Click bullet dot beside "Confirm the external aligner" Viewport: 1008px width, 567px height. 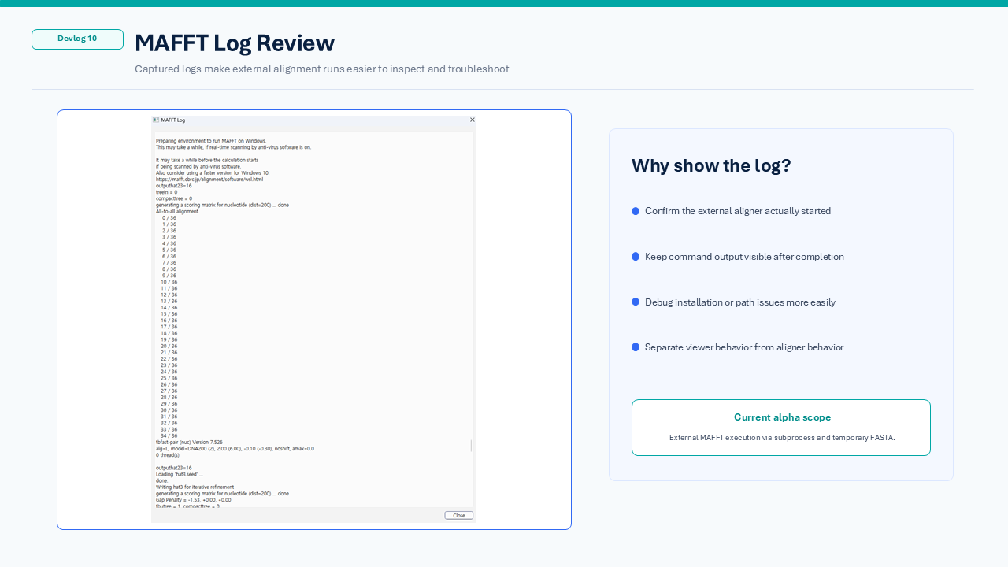(636, 211)
